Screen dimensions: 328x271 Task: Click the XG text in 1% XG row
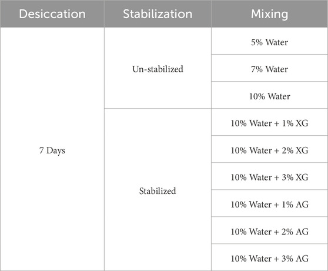tap(302, 123)
